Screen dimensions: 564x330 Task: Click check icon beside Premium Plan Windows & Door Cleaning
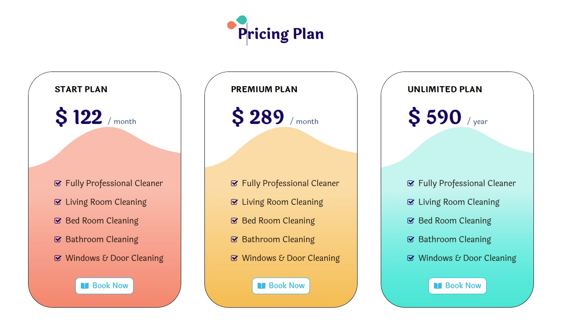click(x=234, y=258)
